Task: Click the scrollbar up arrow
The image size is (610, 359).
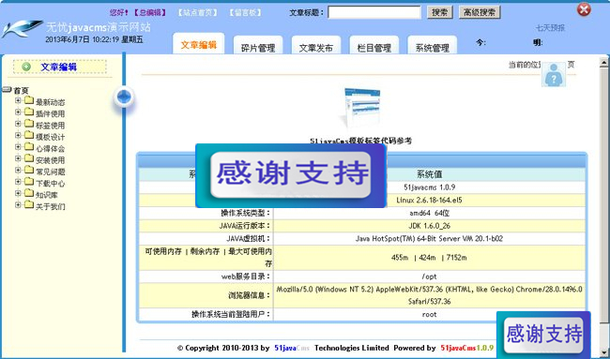Action: coord(603,62)
